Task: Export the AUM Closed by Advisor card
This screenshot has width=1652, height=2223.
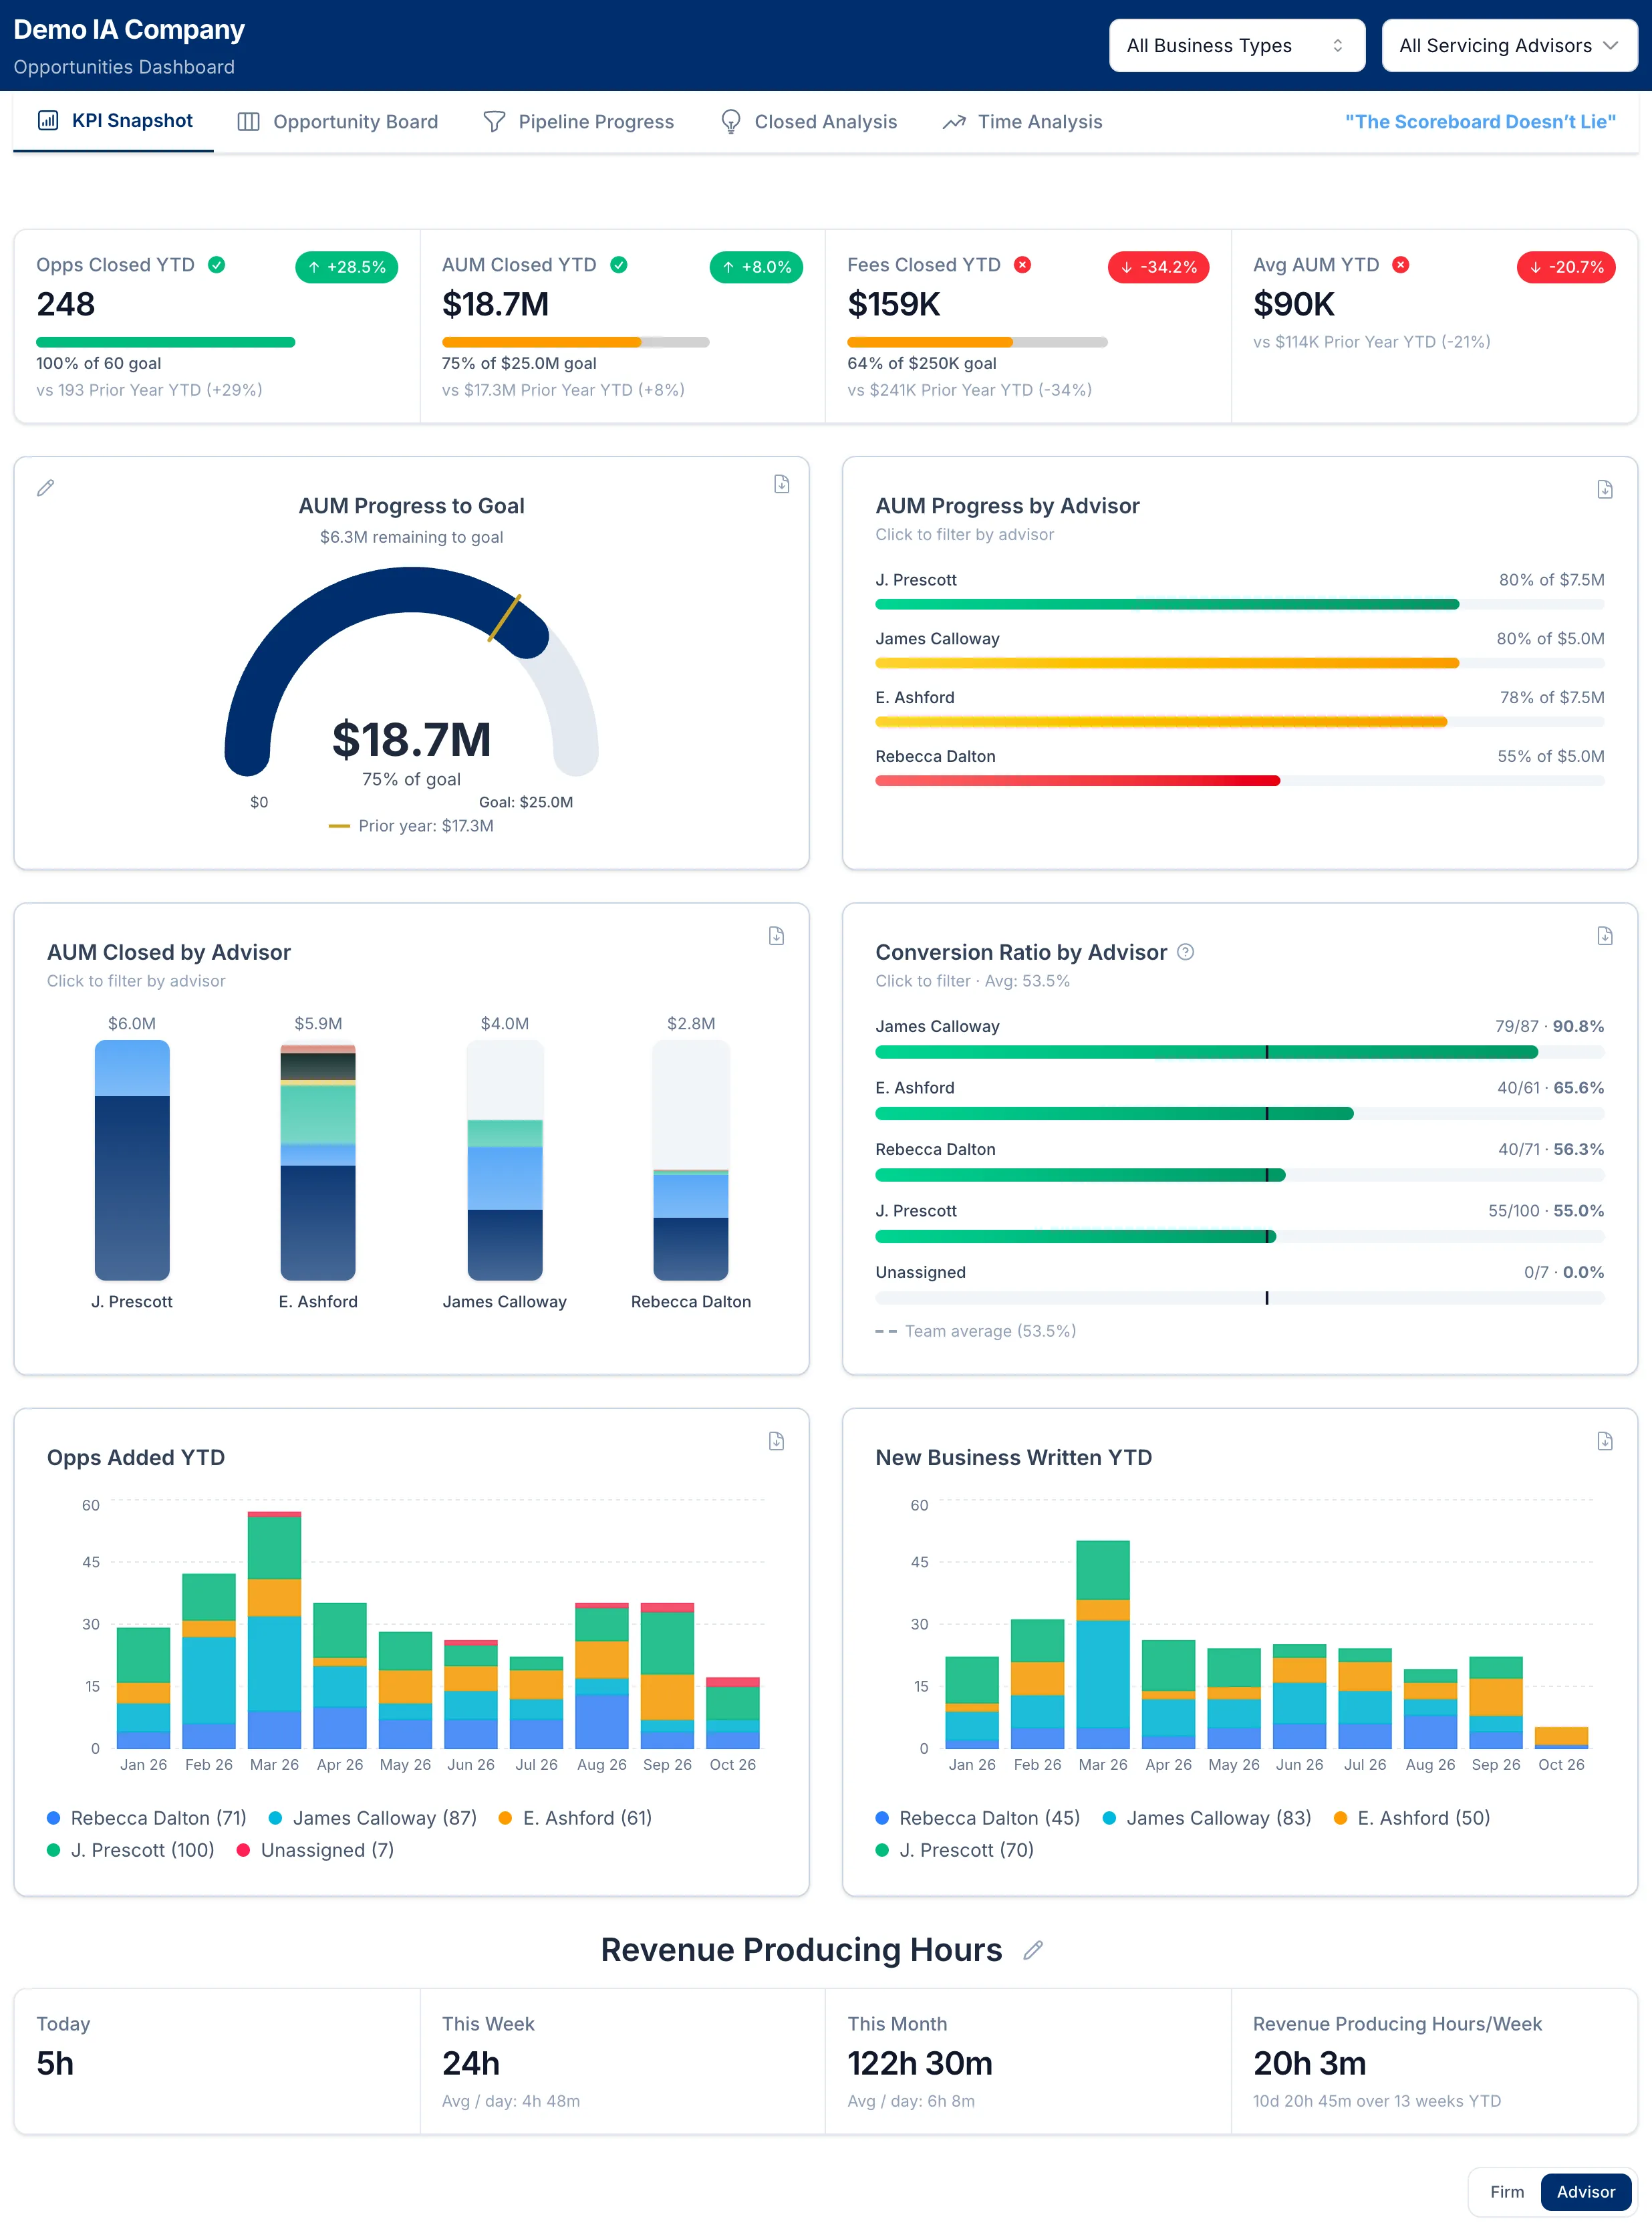Action: click(x=776, y=936)
